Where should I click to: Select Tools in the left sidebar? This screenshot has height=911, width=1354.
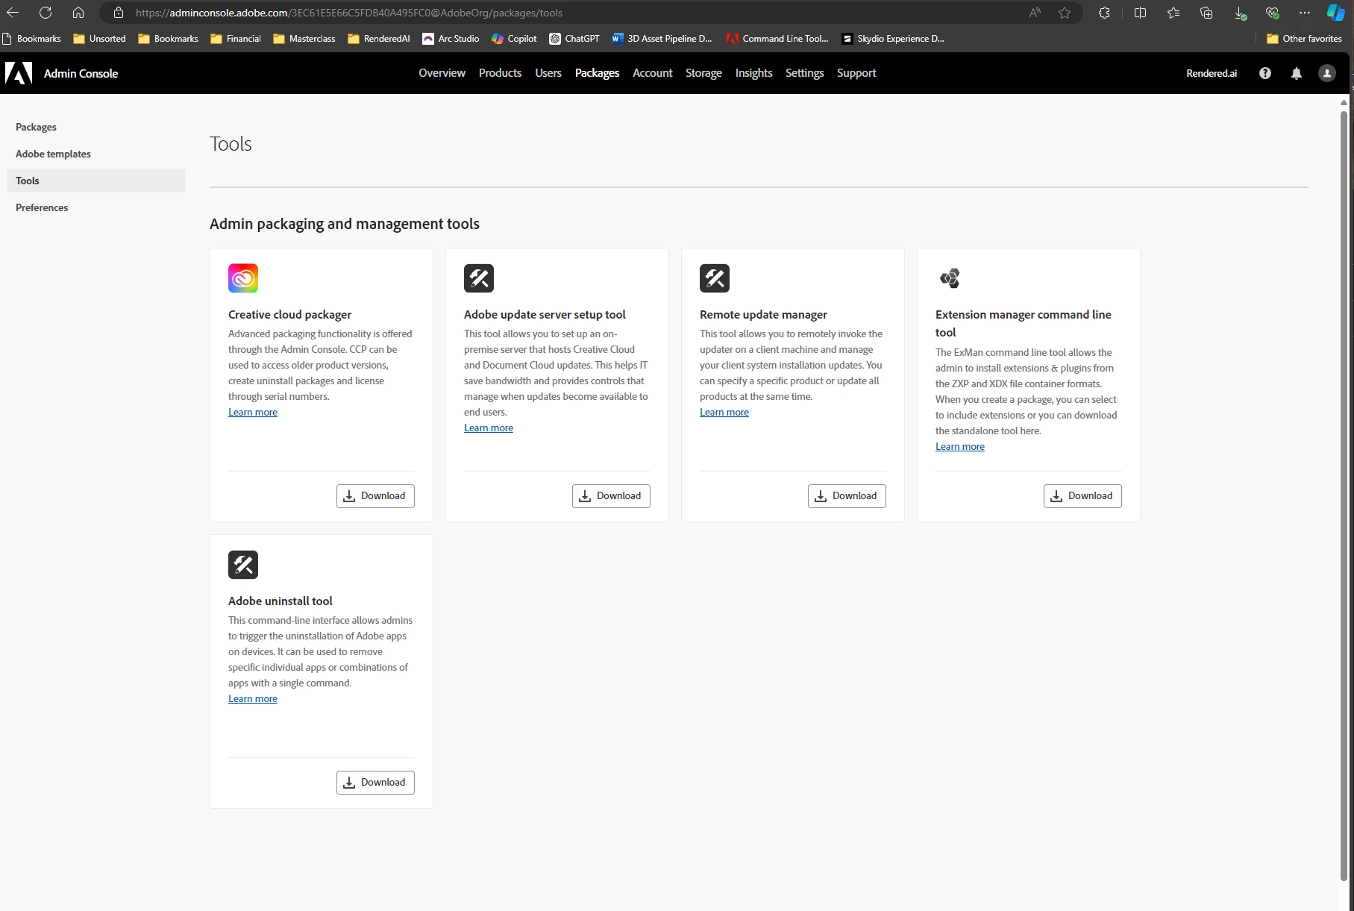click(96, 181)
